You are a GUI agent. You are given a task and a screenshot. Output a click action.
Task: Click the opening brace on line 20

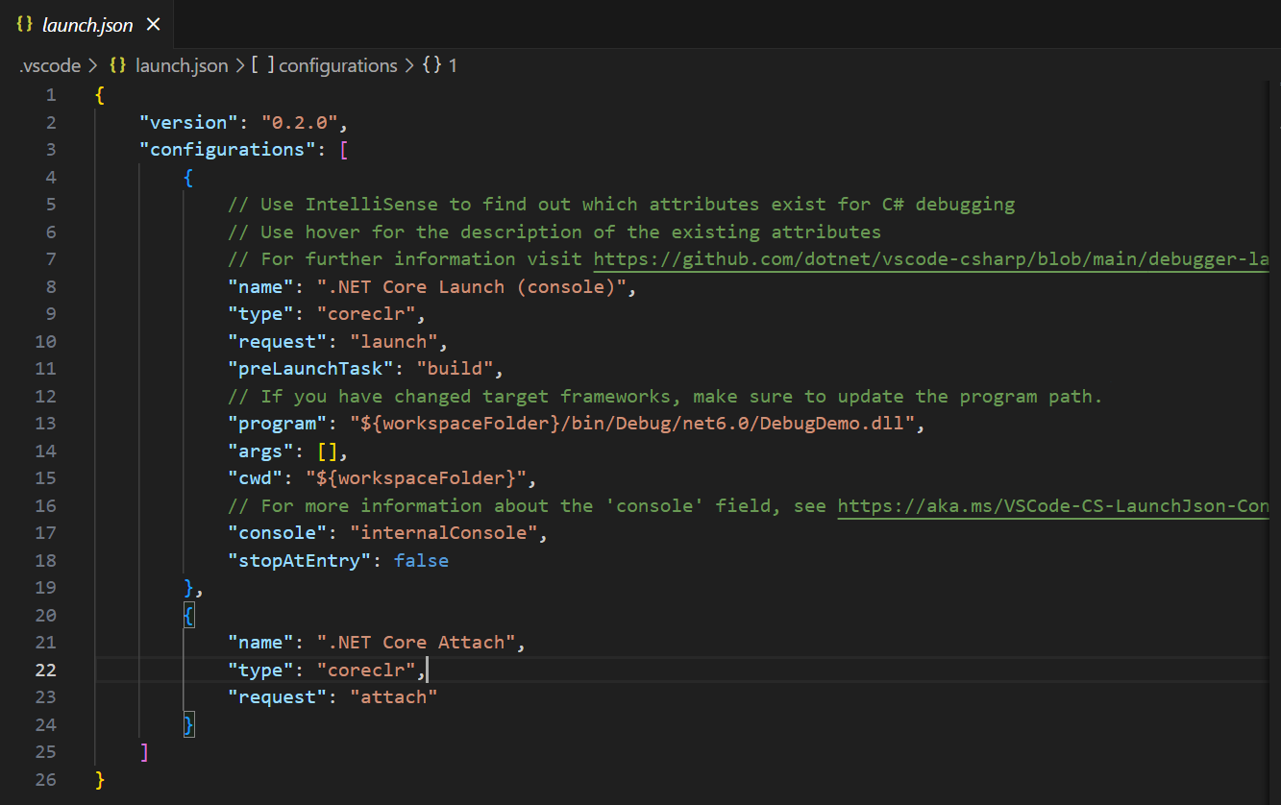click(189, 615)
